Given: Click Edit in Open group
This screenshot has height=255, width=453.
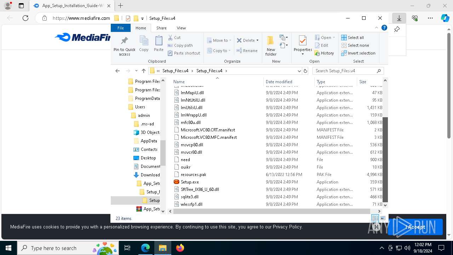Looking at the screenshot, I should click(321, 45).
